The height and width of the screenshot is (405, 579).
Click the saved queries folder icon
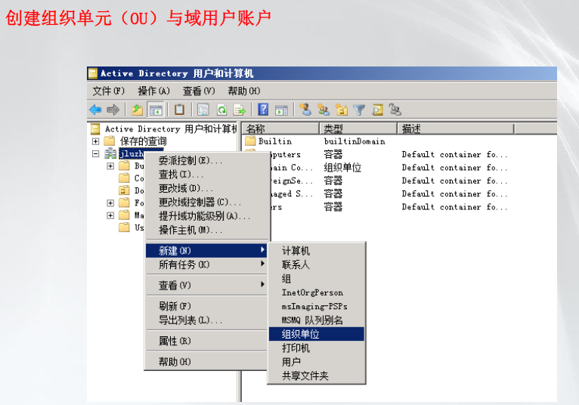110,141
